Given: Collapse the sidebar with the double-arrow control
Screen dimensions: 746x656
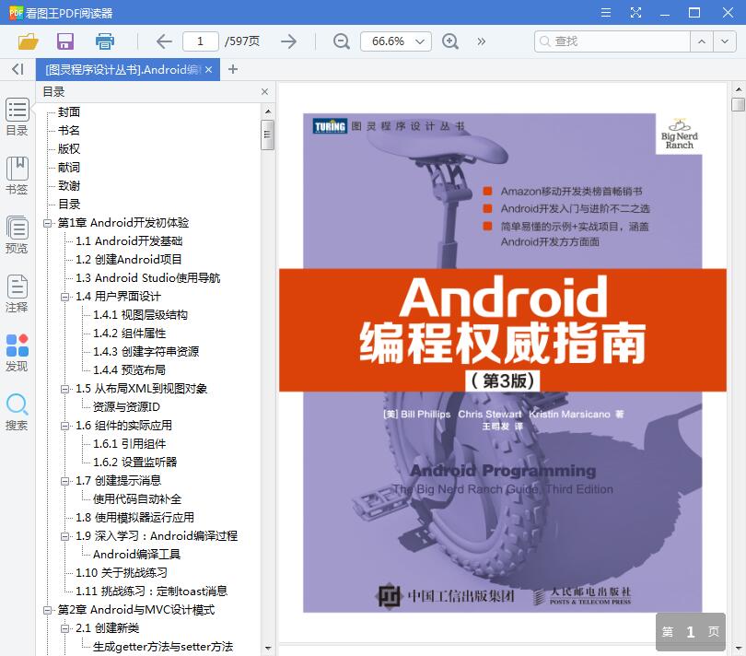Looking at the screenshot, I should coord(17,68).
